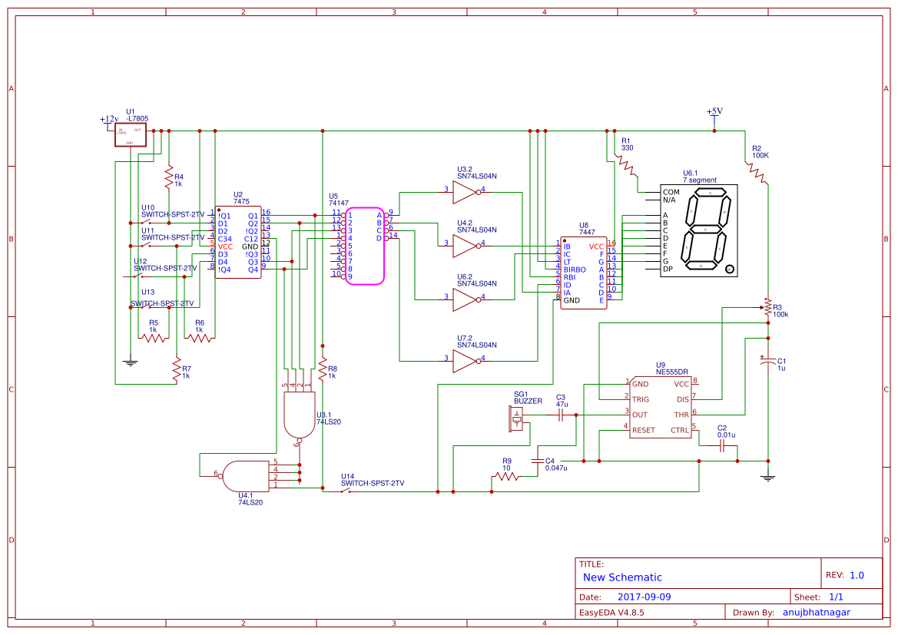Screen dimensions: 898x635
Task: Click the BUZZER symbol SG1
Action: coord(517,417)
